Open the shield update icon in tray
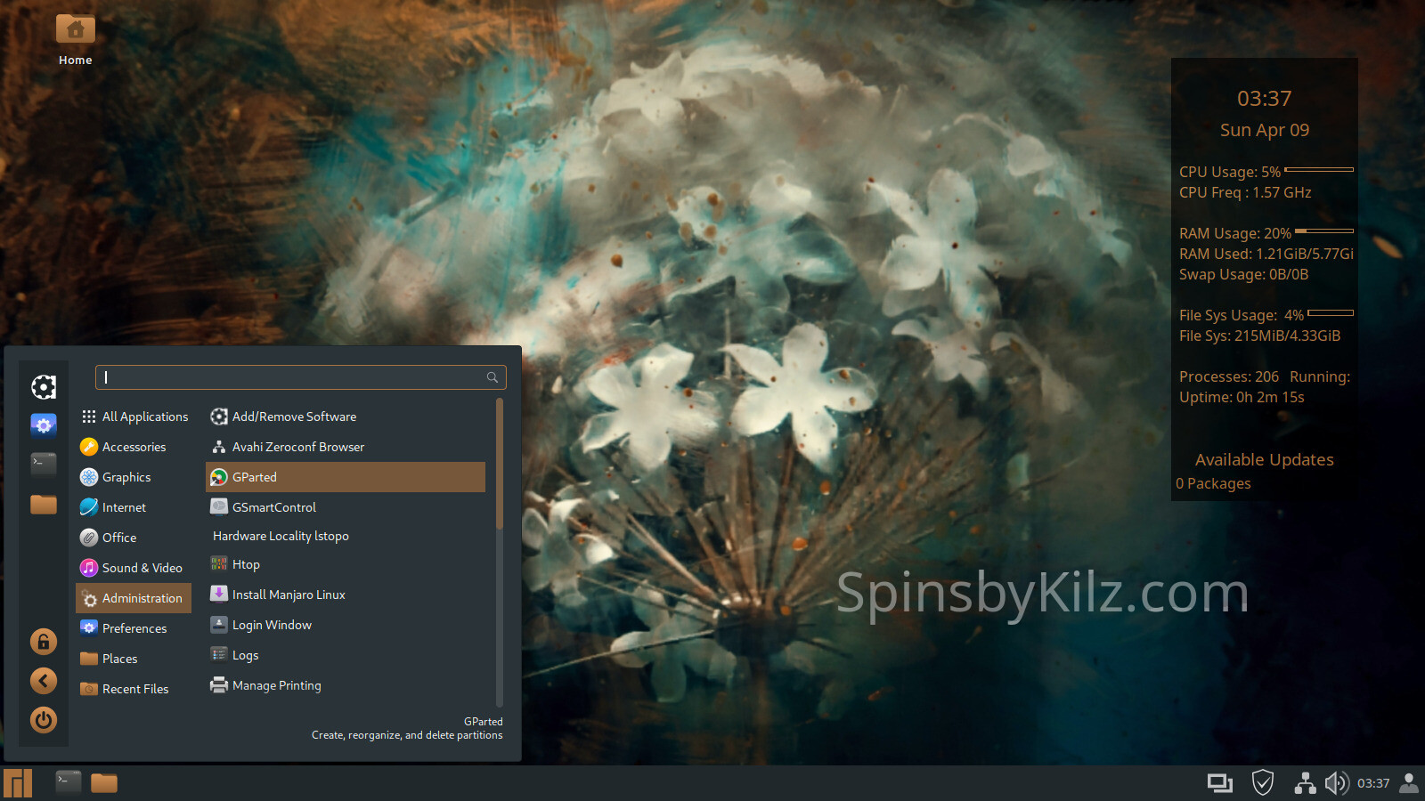This screenshot has height=801, width=1425. coord(1262,783)
